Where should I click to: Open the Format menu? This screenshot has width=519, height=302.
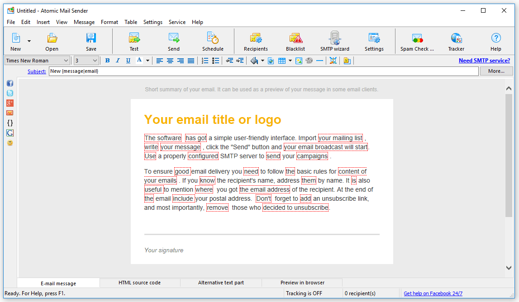109,22
